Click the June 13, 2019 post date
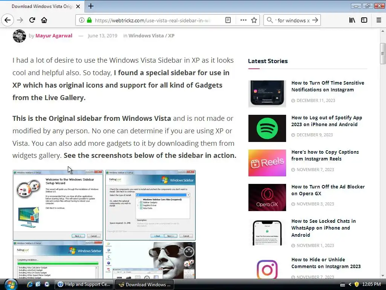 pos(103,36)
